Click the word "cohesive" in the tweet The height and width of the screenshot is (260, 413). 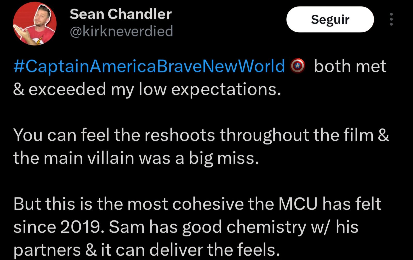208,204
